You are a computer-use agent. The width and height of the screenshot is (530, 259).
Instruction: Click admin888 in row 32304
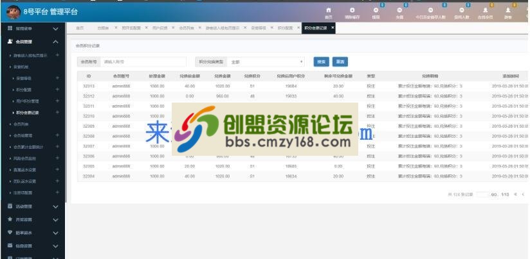(121, 176)
